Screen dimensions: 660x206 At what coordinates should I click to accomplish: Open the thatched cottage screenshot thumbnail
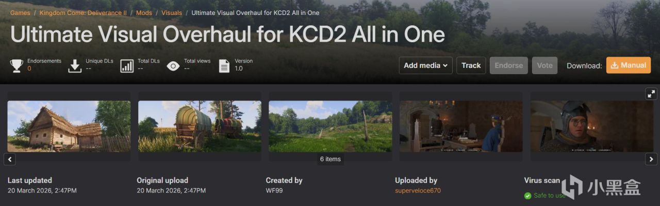tap(69, 126)
